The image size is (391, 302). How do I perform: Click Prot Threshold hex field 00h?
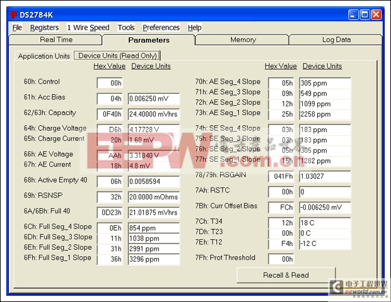(x=281, y=259)
